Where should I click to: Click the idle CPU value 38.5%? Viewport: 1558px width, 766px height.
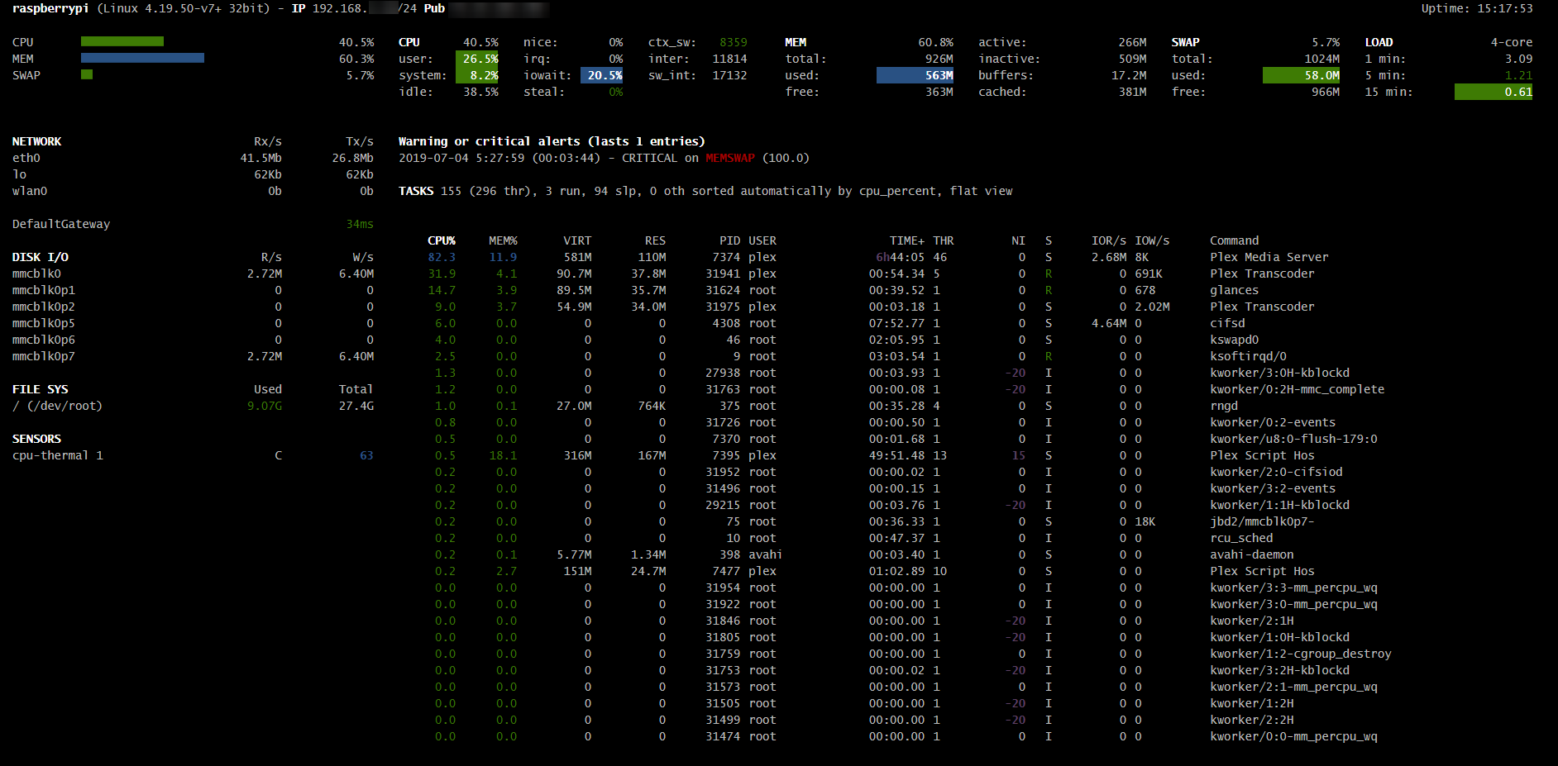(x=480, y=92)
